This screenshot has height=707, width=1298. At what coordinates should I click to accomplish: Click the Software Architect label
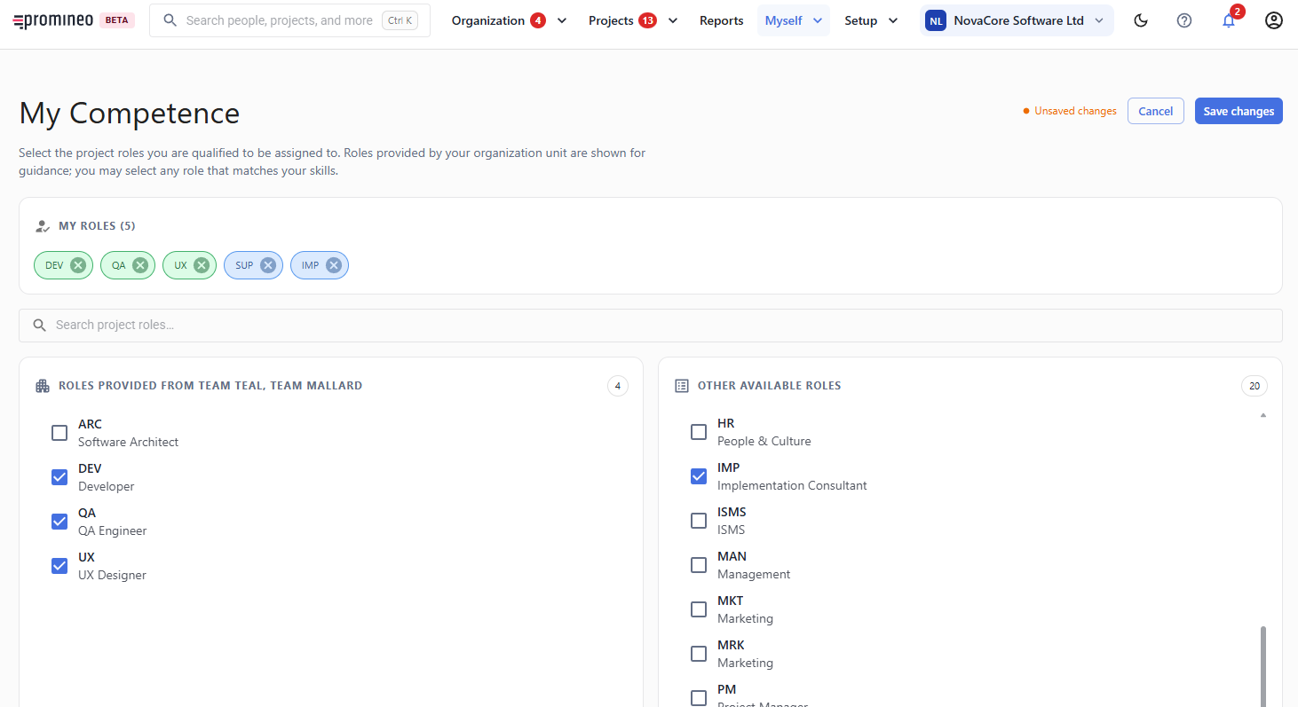pos(129,442)
